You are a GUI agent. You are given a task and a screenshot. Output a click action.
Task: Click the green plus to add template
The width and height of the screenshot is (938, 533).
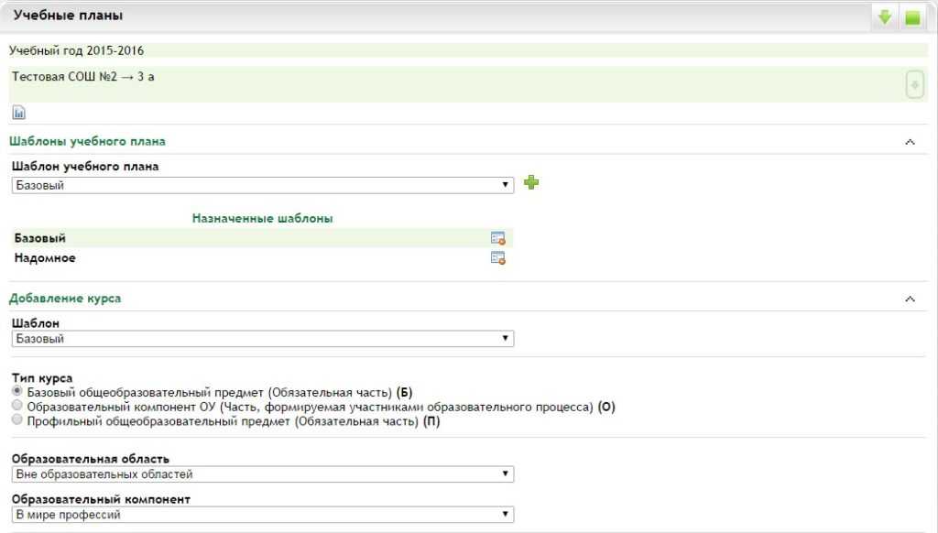coord(531,183)
